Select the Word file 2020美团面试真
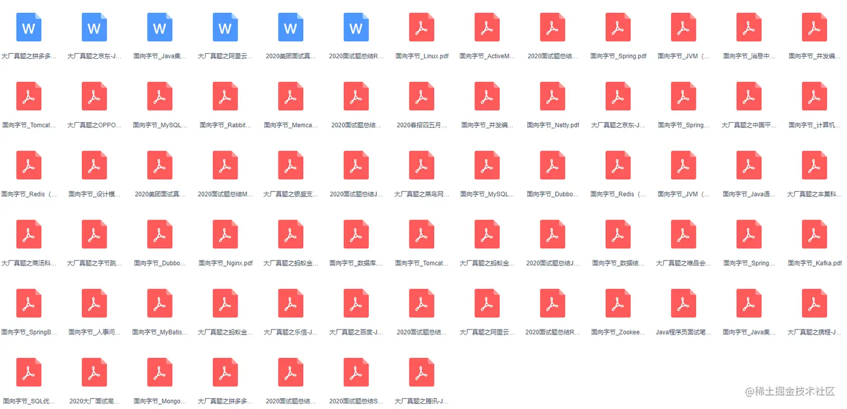 tap(291, 27)
